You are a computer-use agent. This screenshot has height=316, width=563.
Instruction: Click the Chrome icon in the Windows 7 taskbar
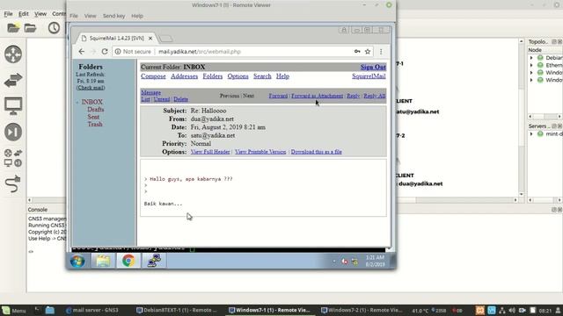128,261
